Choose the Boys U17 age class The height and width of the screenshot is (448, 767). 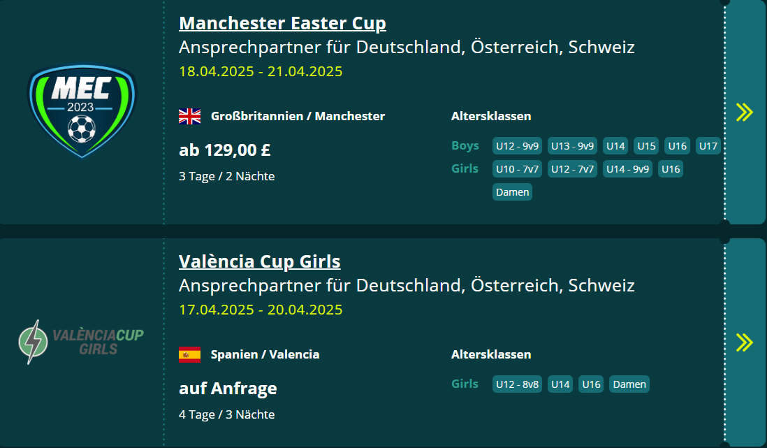[708, 146]
